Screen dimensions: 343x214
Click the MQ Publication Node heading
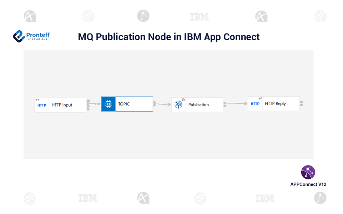point(169,37)
